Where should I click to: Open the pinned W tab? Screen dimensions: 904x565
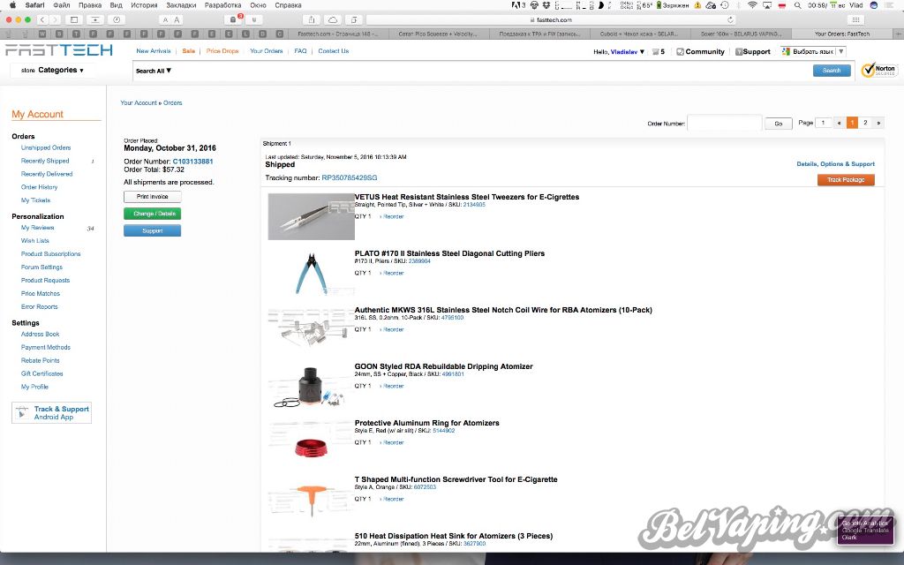coord(42,34)
